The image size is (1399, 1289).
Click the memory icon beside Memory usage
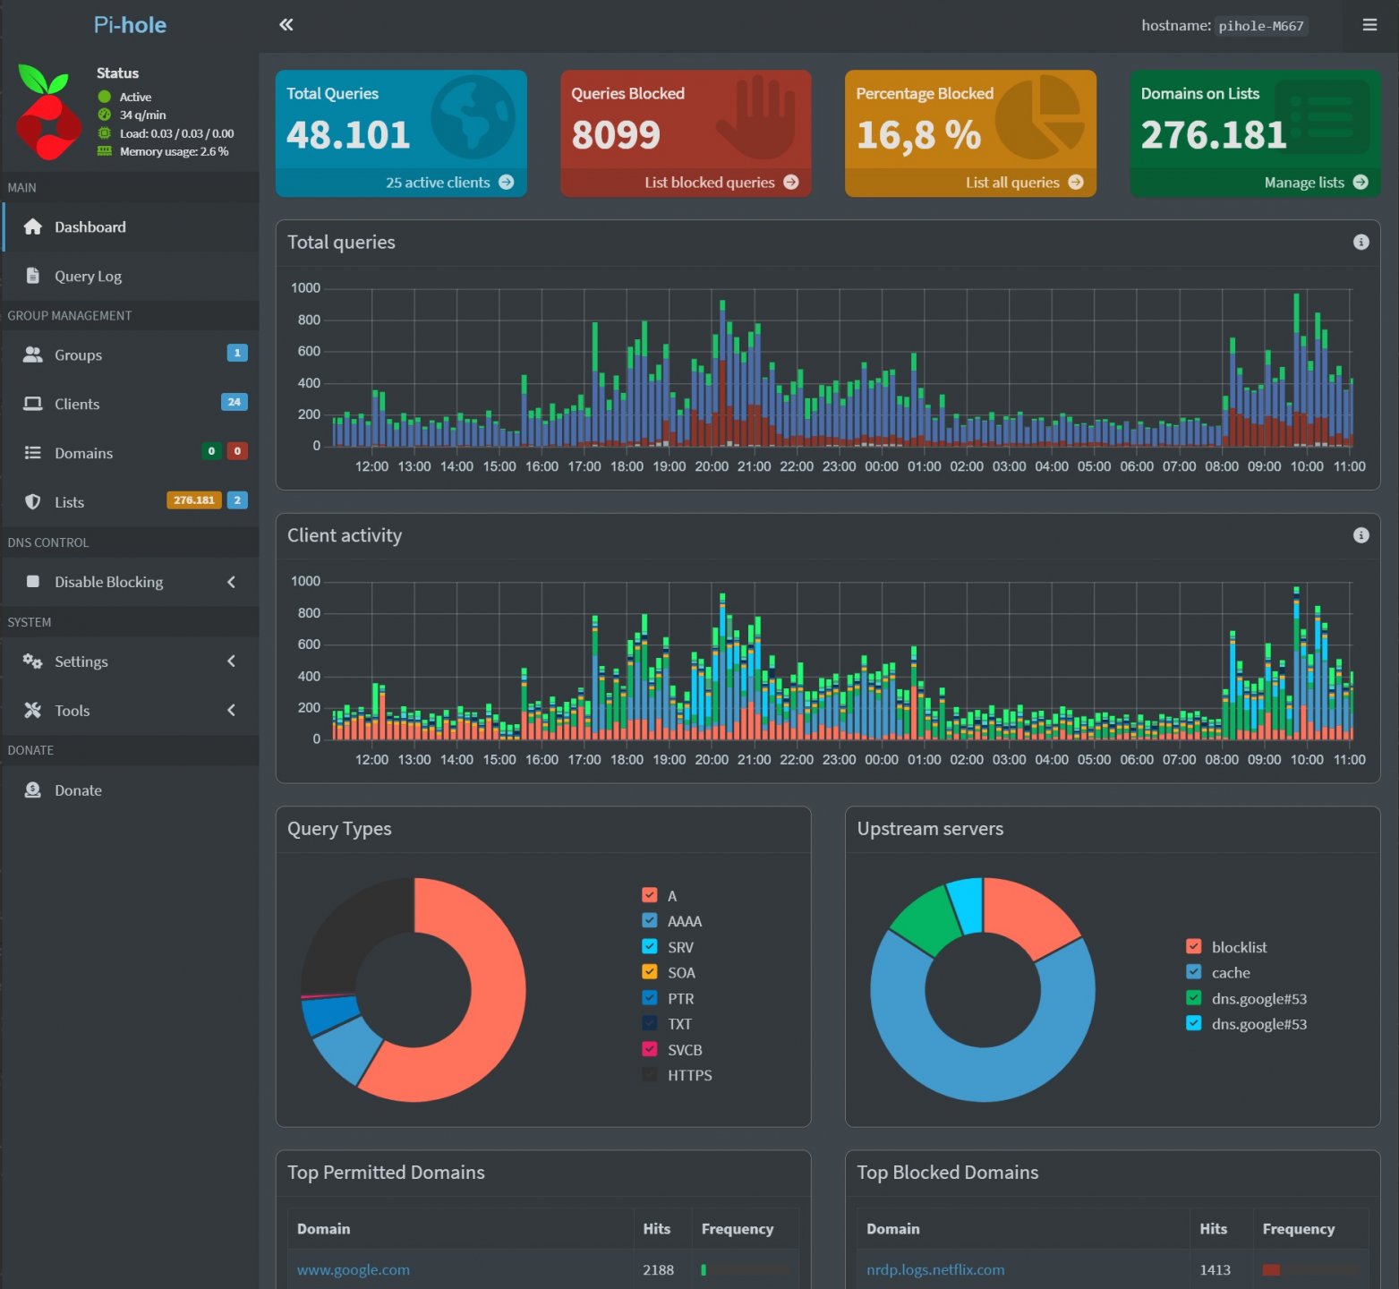105,151
